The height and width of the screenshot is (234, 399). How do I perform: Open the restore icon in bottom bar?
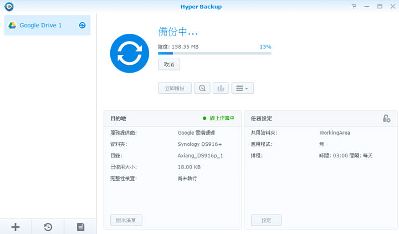[x=48, y=226]
